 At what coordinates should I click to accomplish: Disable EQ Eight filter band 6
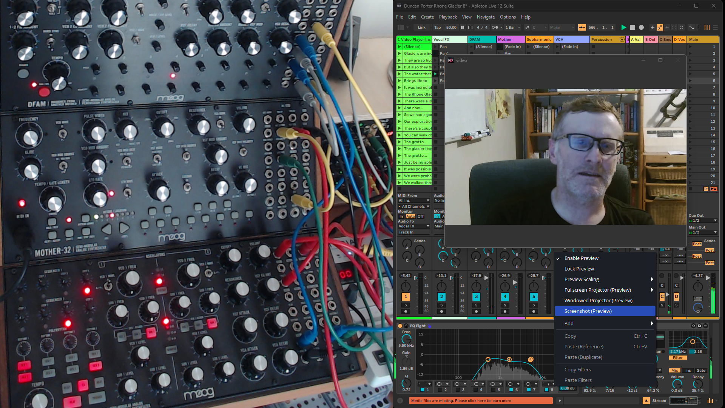pos(511,390)
